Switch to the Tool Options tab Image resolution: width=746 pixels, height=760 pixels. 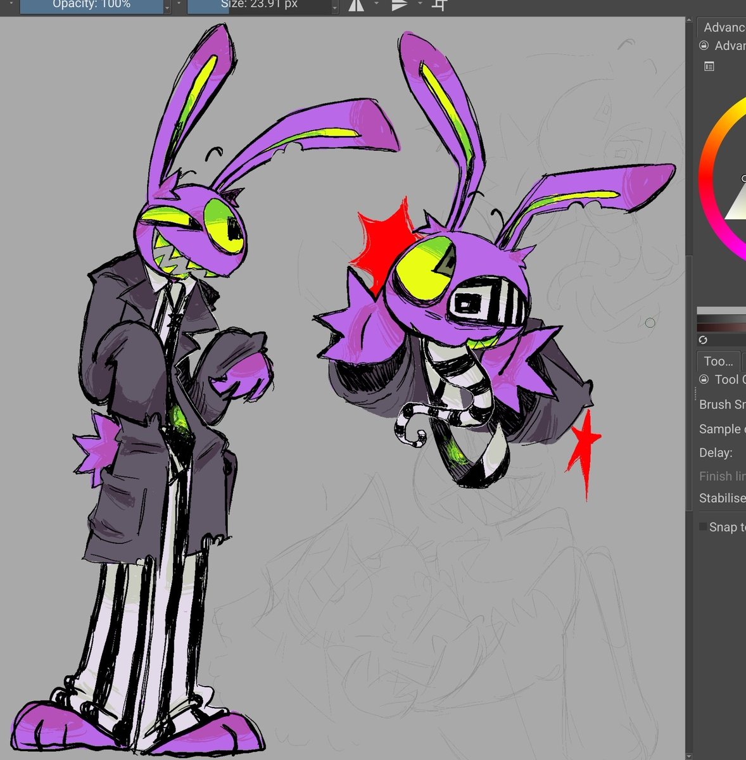point(718,361)
